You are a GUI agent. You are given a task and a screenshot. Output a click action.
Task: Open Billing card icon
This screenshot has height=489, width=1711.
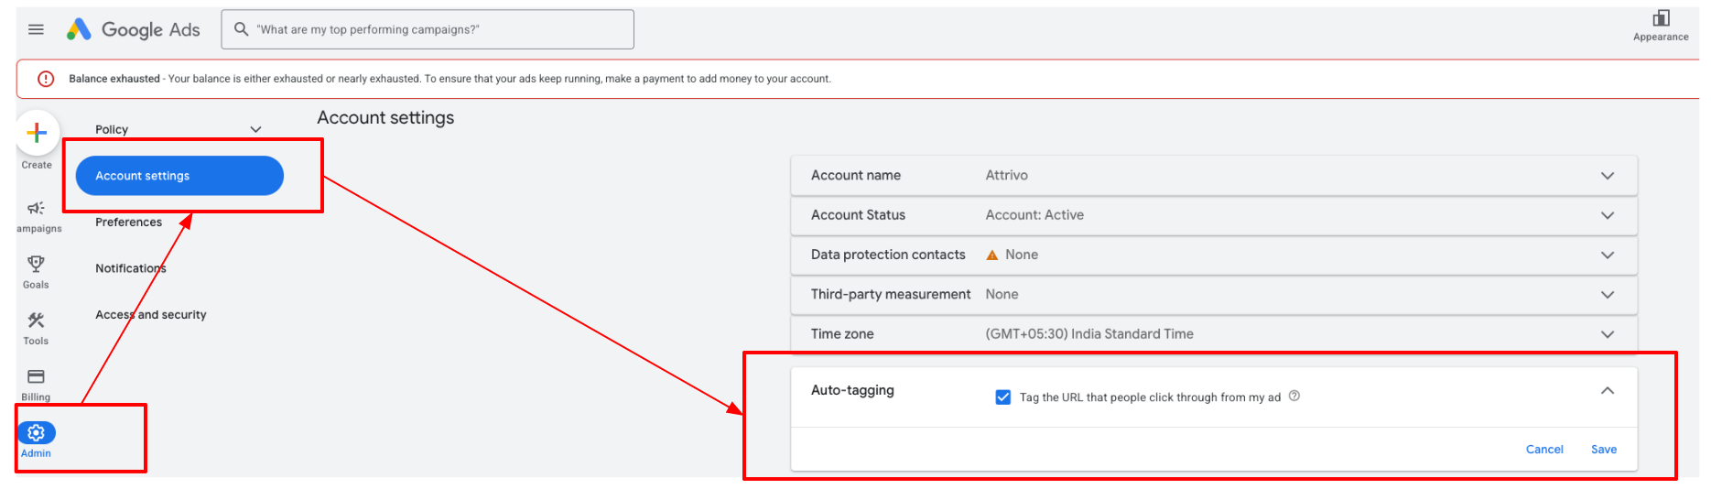pyautogui.click(x=36, y=376)
